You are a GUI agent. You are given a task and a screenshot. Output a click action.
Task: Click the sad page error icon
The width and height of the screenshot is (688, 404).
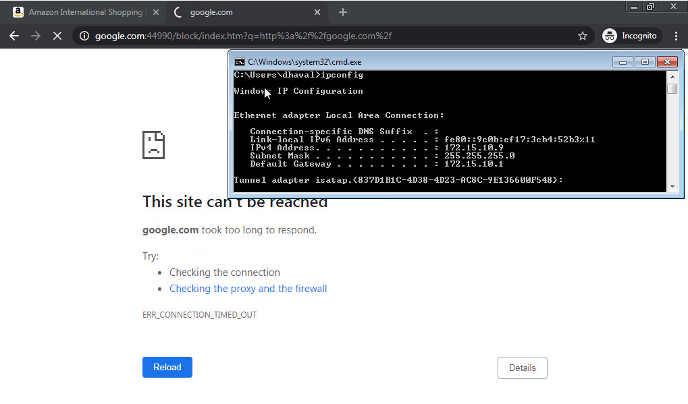(x=153, y=144)
